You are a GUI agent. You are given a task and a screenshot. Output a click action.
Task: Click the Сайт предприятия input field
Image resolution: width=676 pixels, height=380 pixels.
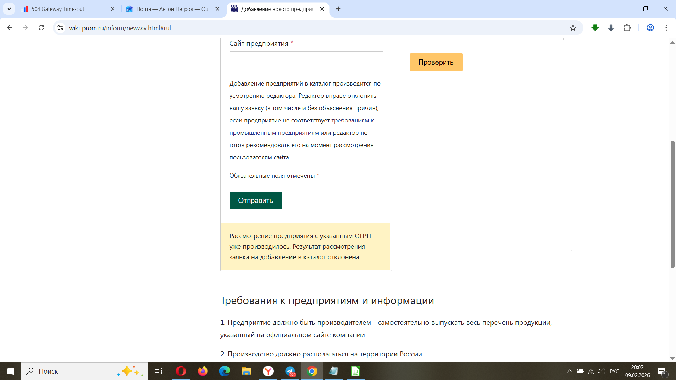pos(306,60)
